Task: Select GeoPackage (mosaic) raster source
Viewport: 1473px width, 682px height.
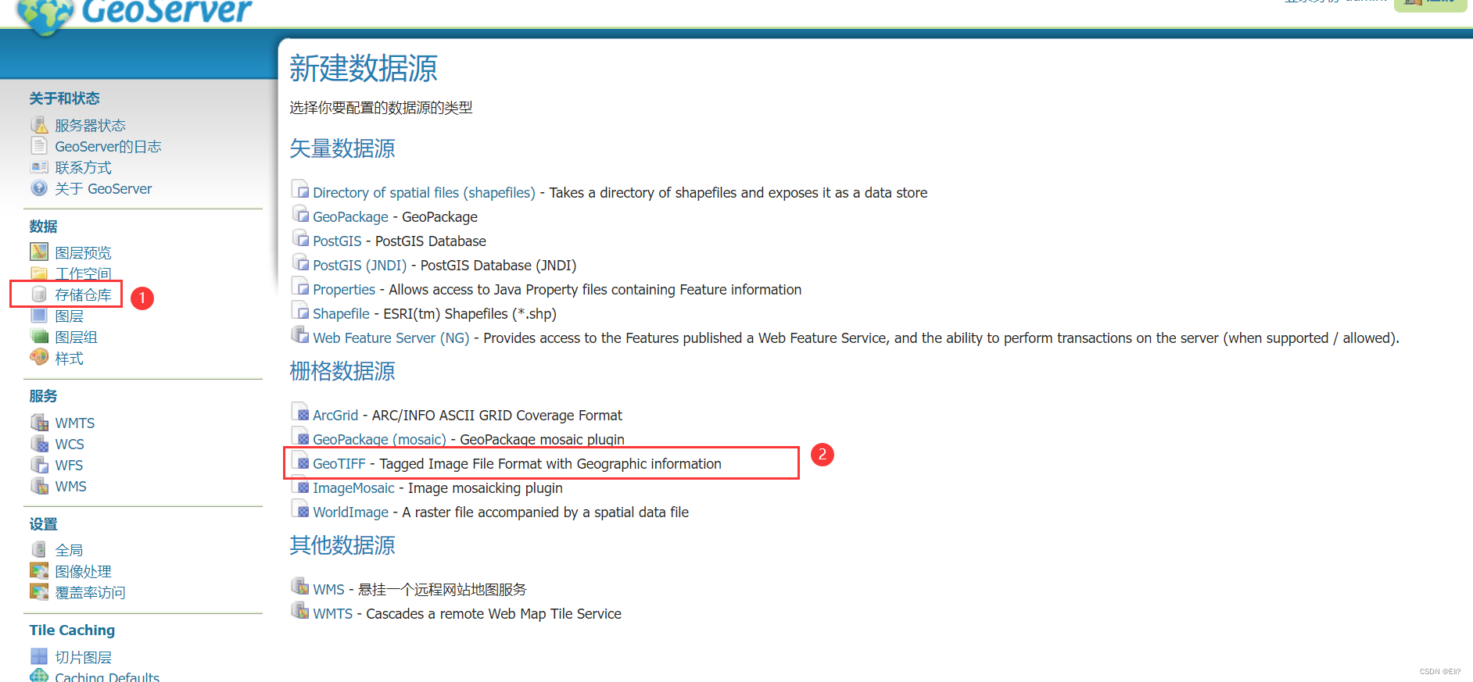Action: [379, 439]
